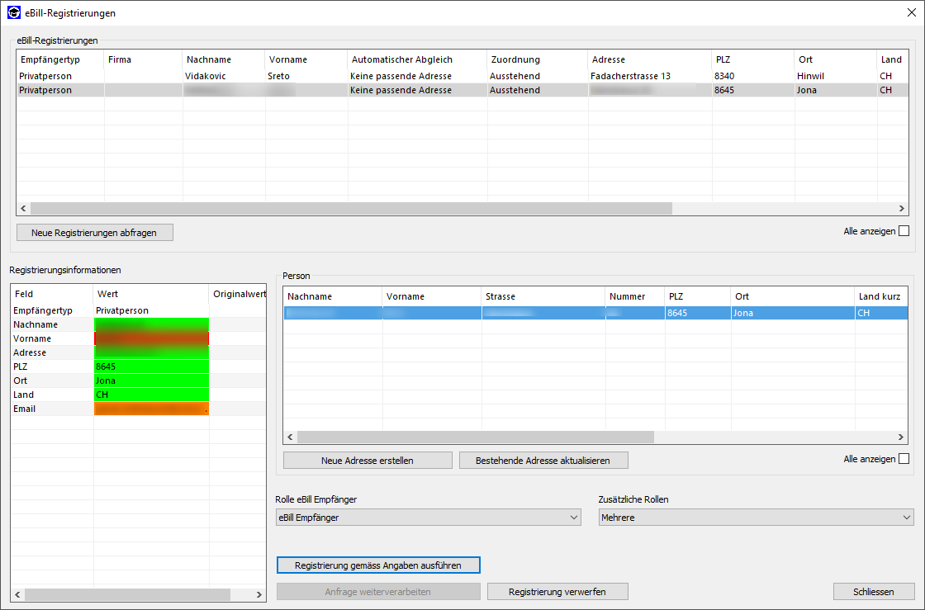925x610 pixels.
Task: Run Registrierung gemäss Angaben ausführen
Action: pyautogui.click(x=378, y=565)
